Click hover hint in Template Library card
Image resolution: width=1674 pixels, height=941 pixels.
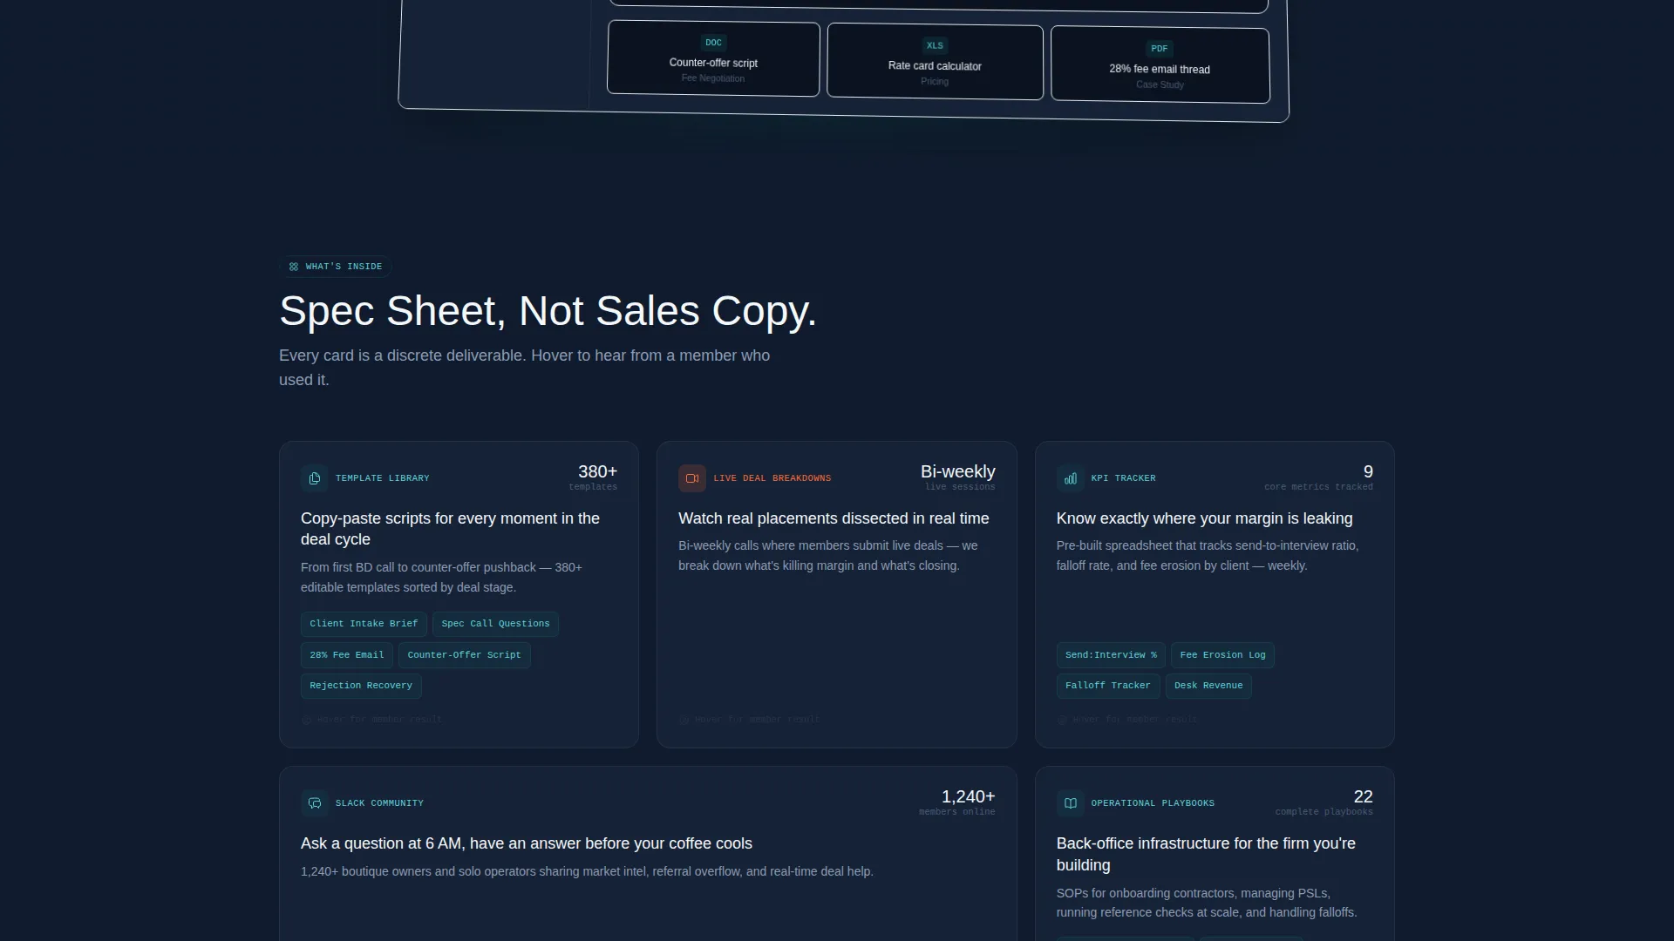click(x=372, y=720)
